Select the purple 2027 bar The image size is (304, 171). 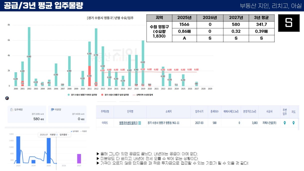79,158
